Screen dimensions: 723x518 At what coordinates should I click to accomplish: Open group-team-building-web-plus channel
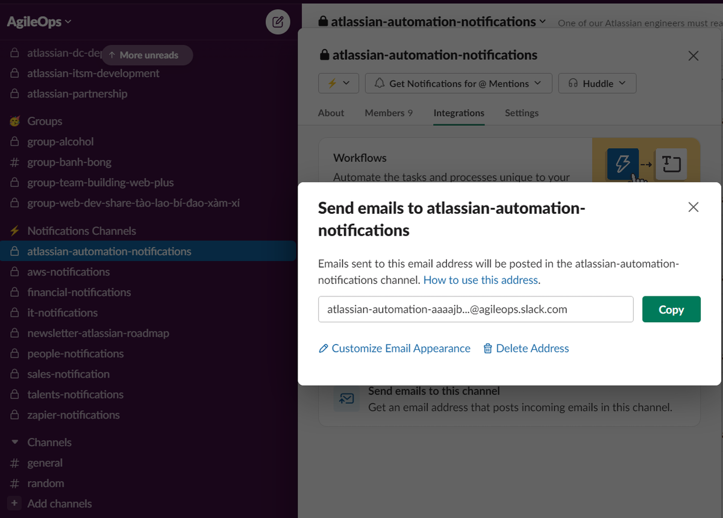coord(148,183)
